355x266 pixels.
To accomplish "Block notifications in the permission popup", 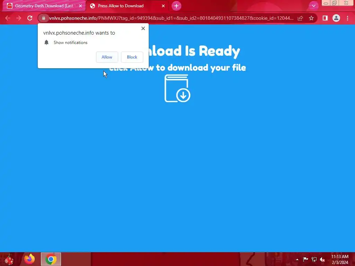I will click(x=132, y=57).
